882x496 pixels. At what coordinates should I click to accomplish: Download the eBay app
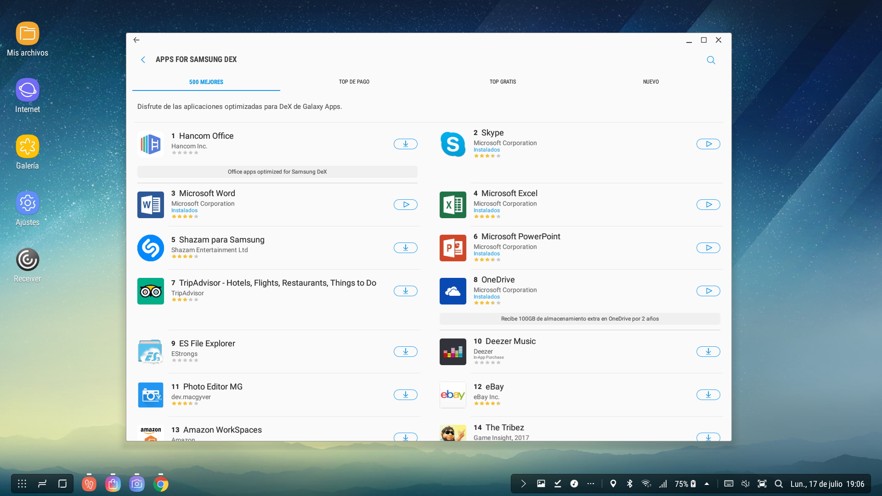708,395
